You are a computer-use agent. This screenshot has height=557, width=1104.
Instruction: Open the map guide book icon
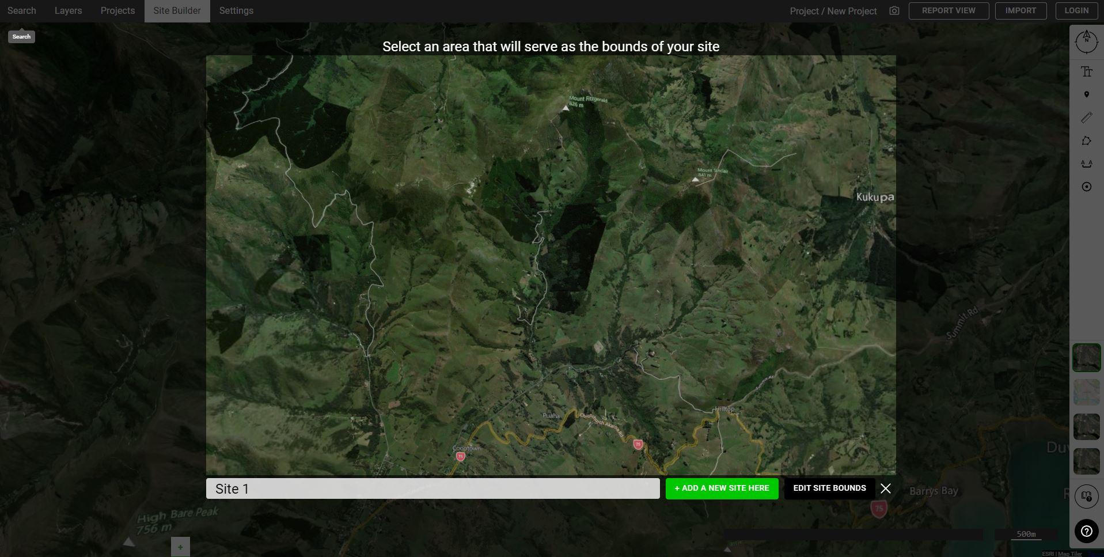(1087, 497)
